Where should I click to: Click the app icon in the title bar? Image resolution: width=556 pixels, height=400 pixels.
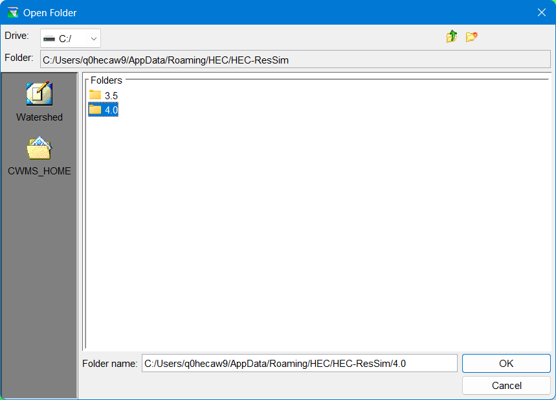click(x=12, y=12)
